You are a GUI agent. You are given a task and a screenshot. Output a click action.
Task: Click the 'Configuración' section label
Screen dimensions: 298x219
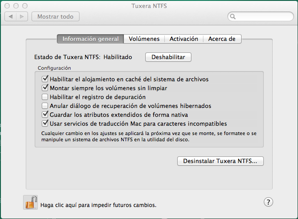click(54, 68)
